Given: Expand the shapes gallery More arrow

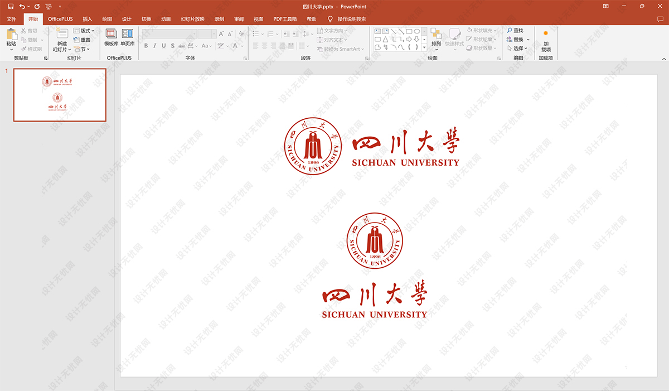Looking at the screenshot, I should tap(424, 48).
